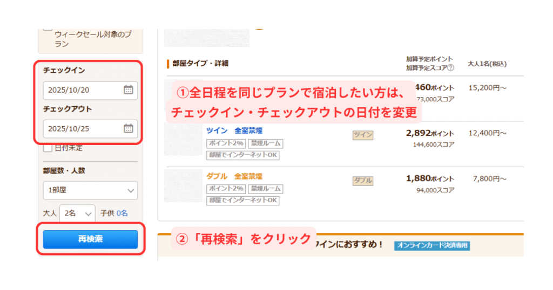Click the ダブル room type badge
Image resolution: width=553 pixels, height=290 pixels.
click(363, 181)
